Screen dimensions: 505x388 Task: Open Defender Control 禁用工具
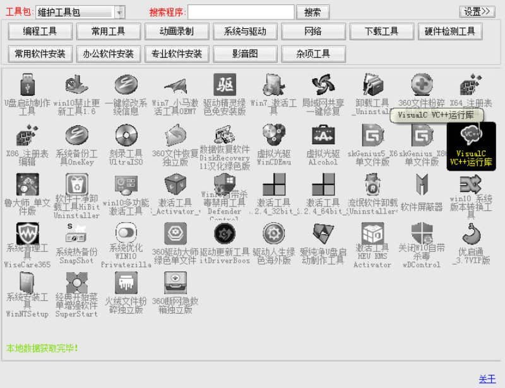coord(225,196)
